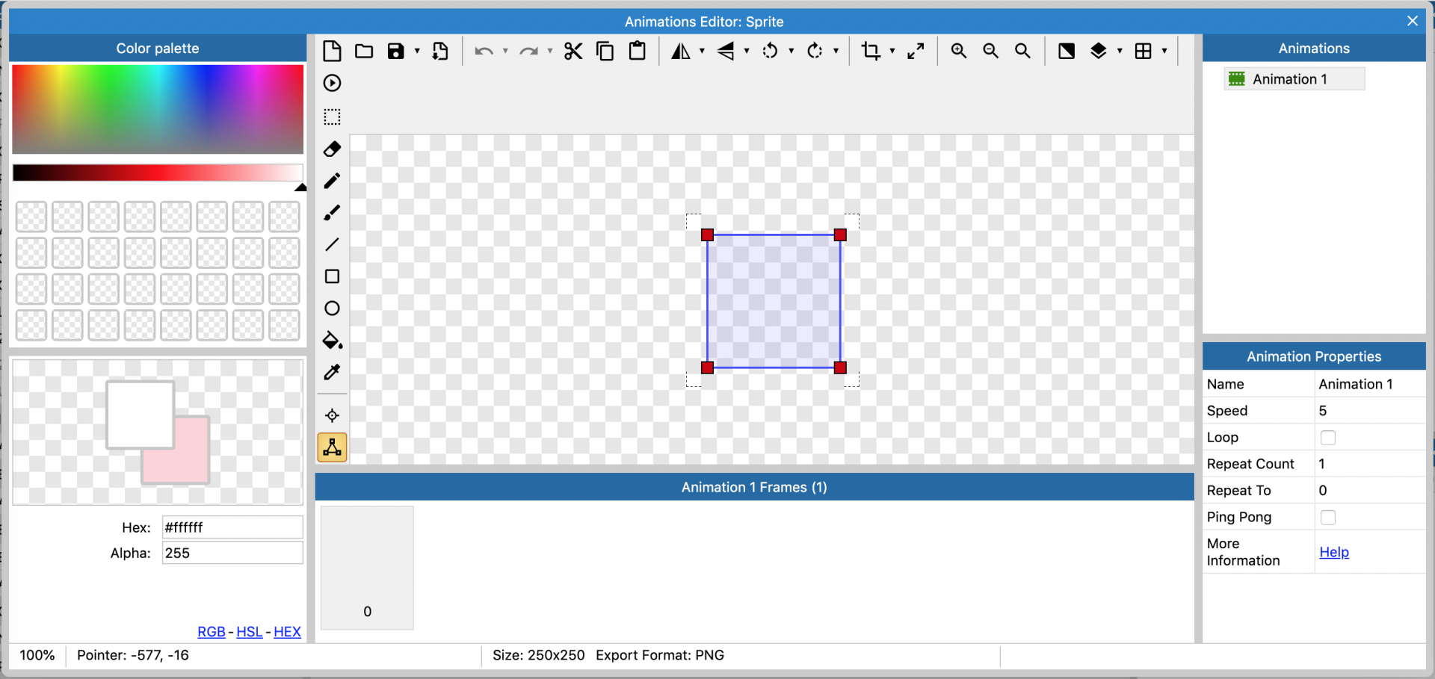Expand the redo history dropdown

[550, 51]
